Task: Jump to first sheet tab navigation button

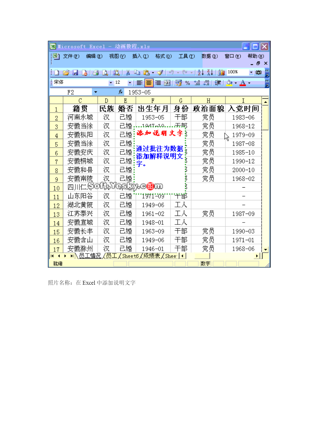Action: 52,256
